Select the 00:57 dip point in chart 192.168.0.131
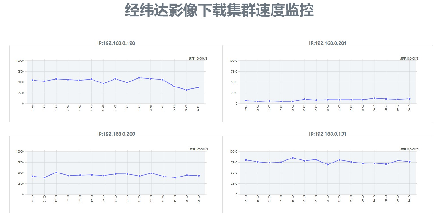Screen dimensions: 435x216 [328, 164]
